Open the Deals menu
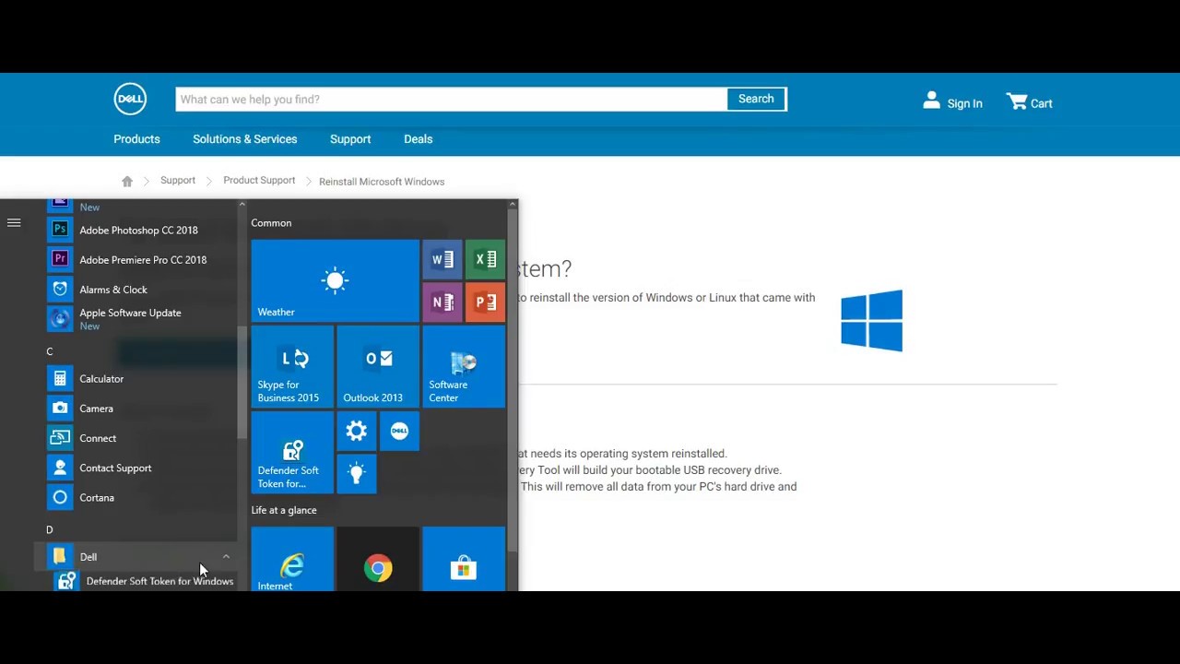The height and width of the screenshot is (664, 1180). point(418,139)
